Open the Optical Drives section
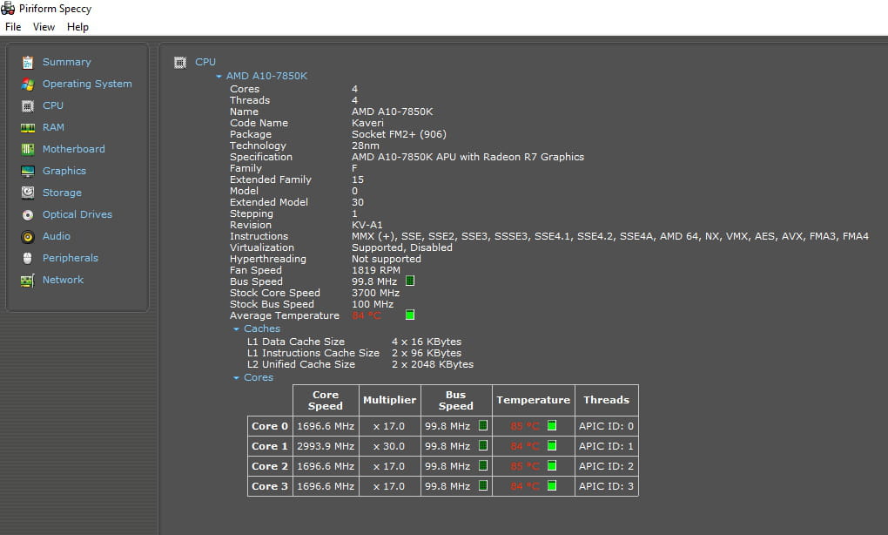Screen dimensions: 888x535 point(77,214)
